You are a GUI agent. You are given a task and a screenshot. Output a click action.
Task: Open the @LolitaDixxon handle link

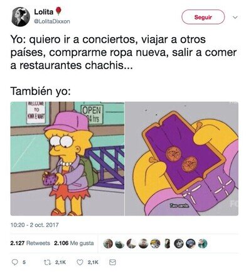pyautogui.click(x=52, y=21)
